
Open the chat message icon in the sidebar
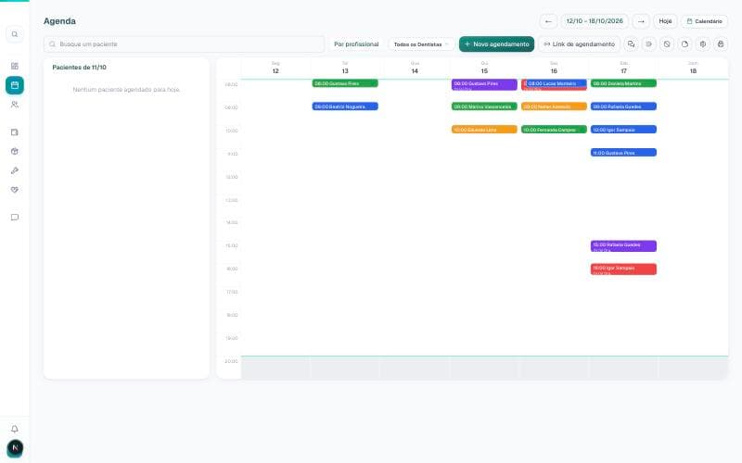coord(15,218)
